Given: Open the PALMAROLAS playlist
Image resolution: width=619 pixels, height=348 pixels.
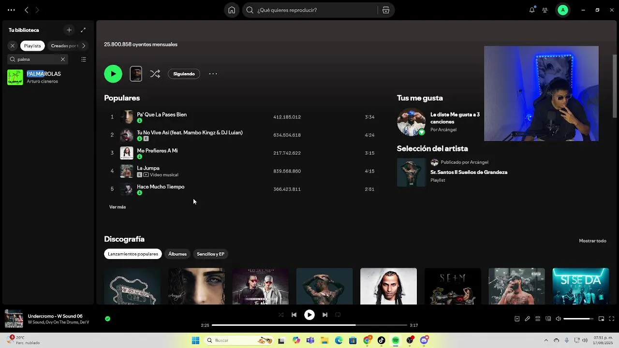Looking at the screenshot, I should (x=47, y=77).
